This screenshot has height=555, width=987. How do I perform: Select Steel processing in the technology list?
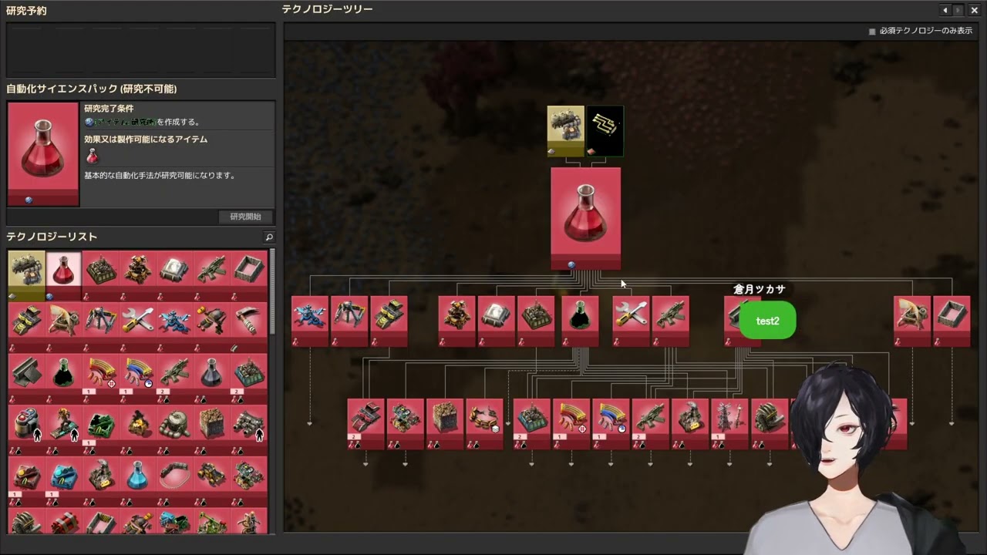click(26, 378)
